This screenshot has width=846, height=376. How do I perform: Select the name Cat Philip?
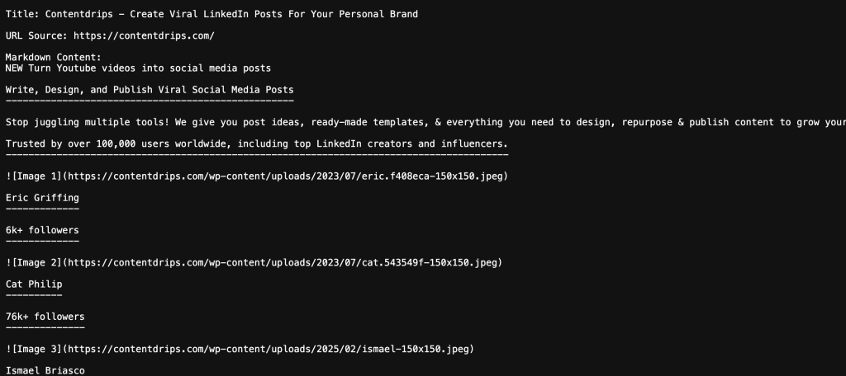(x=34, y=284)
